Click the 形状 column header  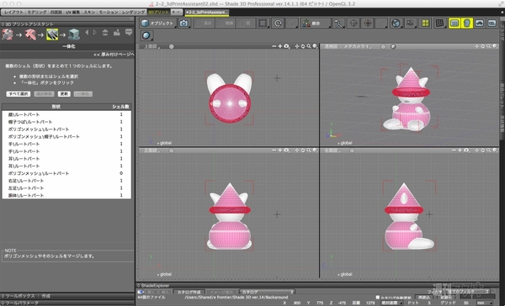tap(56, 107)
